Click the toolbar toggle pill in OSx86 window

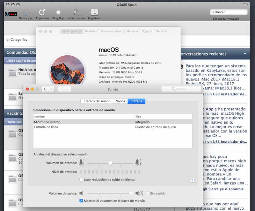pos(245,4)
